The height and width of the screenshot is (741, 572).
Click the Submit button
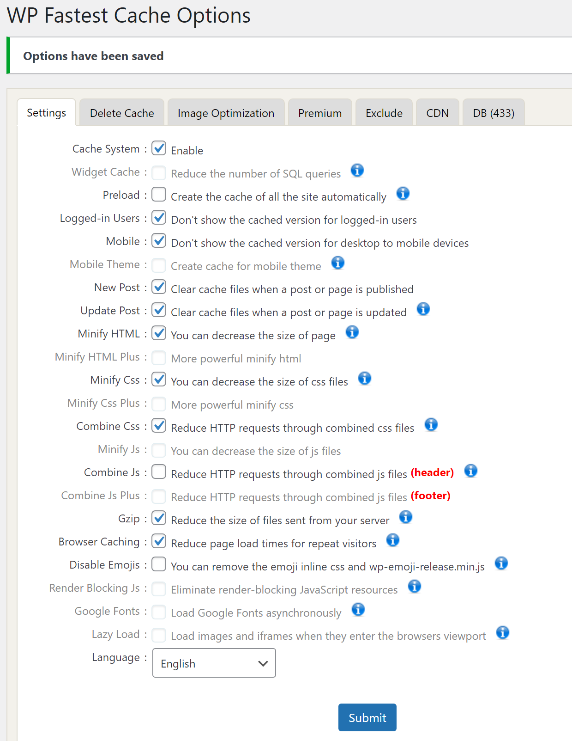coord(367,717)
